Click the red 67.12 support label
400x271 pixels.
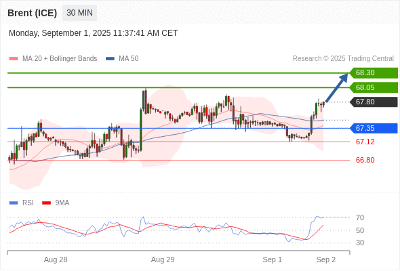click(365, 142)
